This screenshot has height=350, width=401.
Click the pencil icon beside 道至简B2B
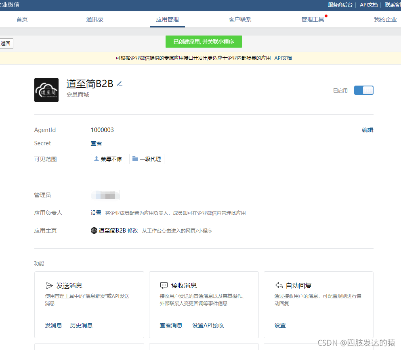(120, 84)
